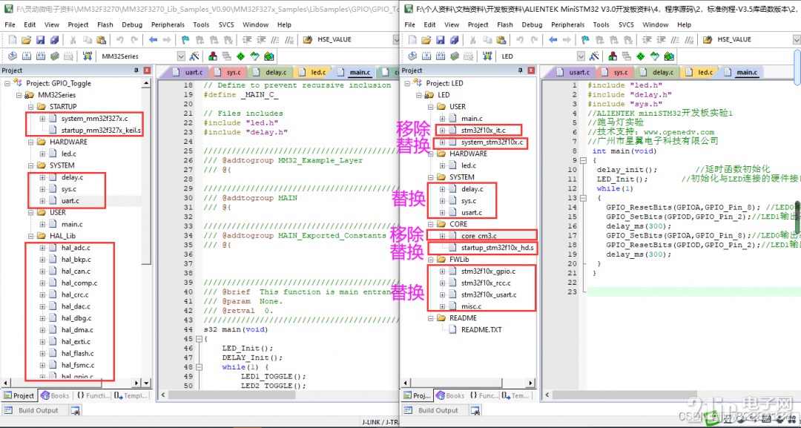This screenshot has width=801, height=428.
Task: Open Manage Project Items in LED window
Action: tap(613, 56)
